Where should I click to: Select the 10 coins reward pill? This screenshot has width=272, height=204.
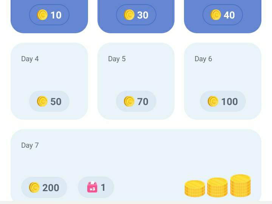pos(49,15)
